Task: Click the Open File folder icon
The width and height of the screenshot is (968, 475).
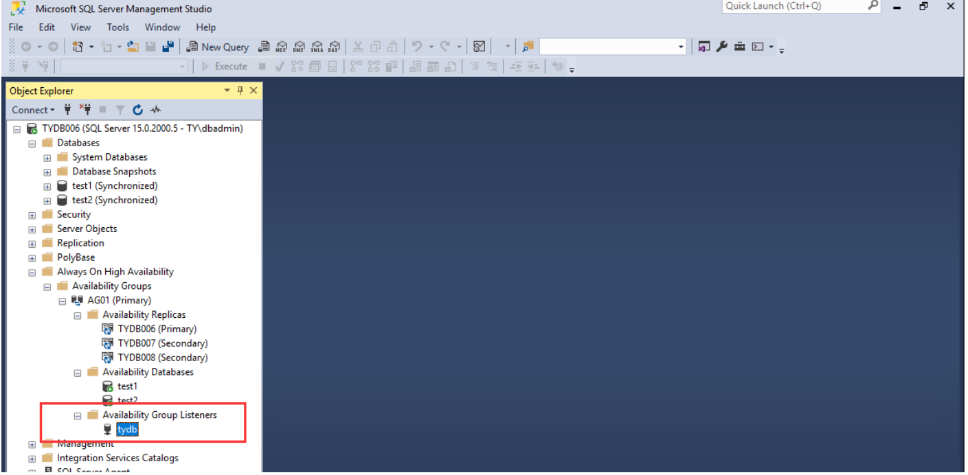Action: [133, 47]
